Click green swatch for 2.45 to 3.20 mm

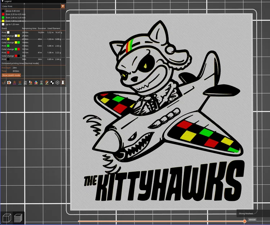point(3,18)
